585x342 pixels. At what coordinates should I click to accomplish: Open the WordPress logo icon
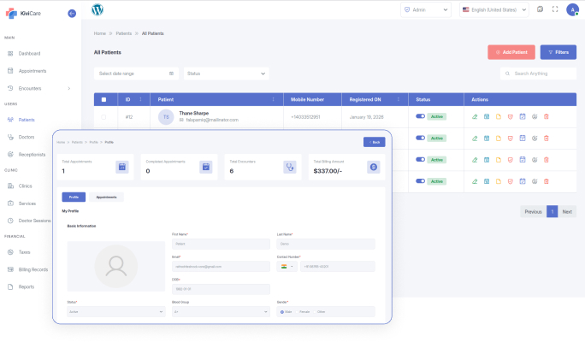point(97,9)
